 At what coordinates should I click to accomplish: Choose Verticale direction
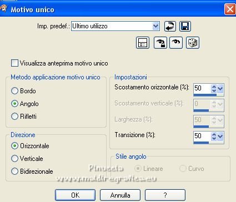coord(14,159)
